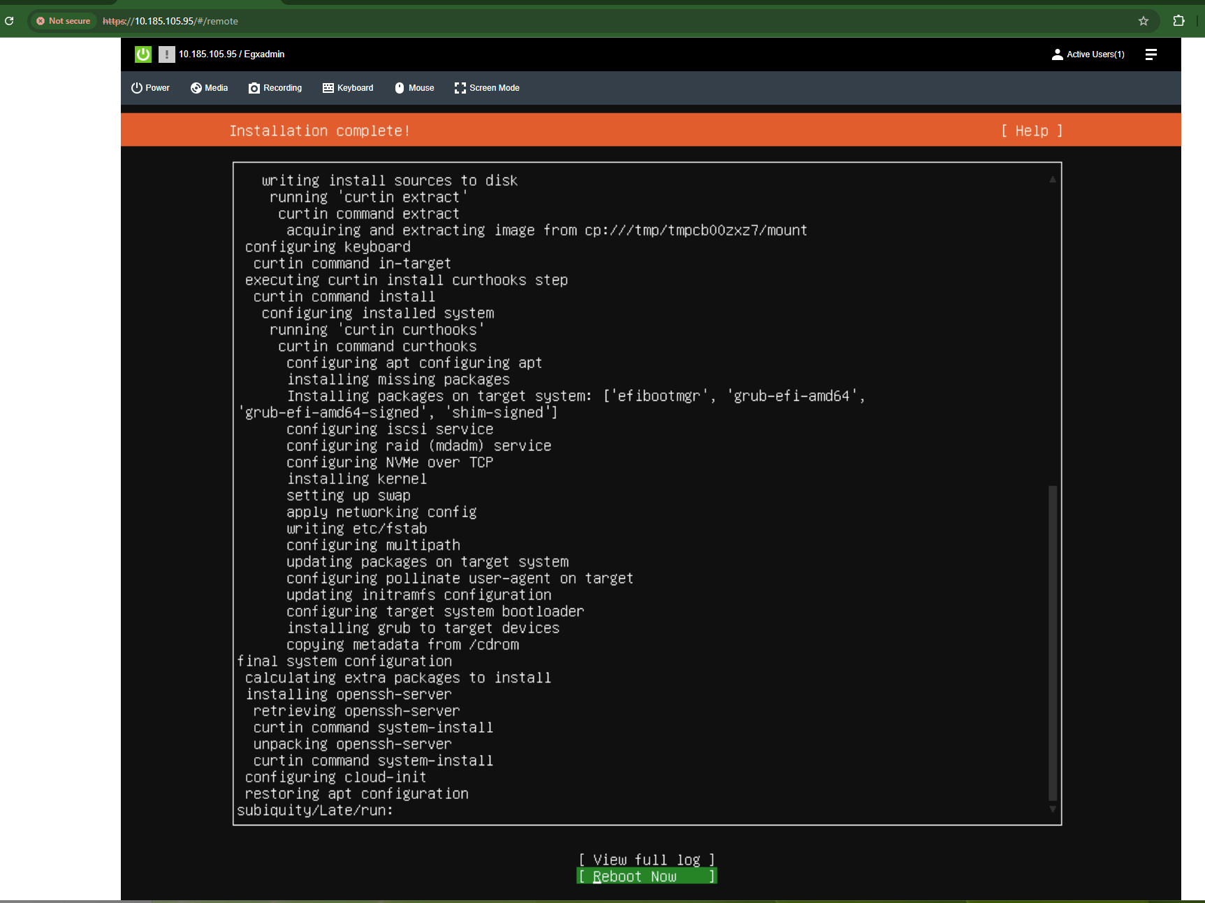The width and height of the screenshot is (1205, 903).
Task: Click the gray exclamation alert icon
Action: 166,54
